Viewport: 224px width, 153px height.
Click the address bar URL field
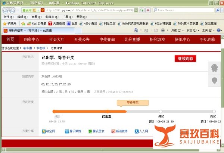(x=89, y=10)
